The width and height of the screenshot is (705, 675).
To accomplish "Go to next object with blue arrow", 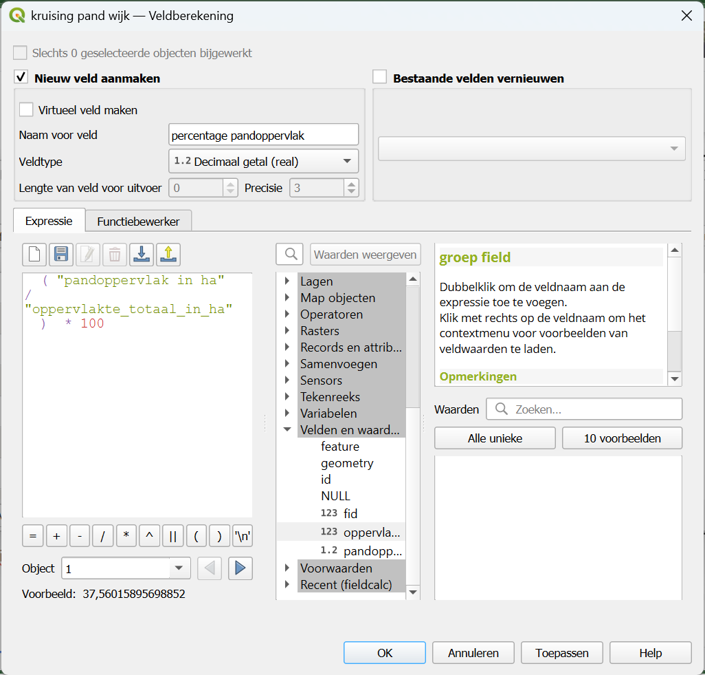I will click(240, 568).
